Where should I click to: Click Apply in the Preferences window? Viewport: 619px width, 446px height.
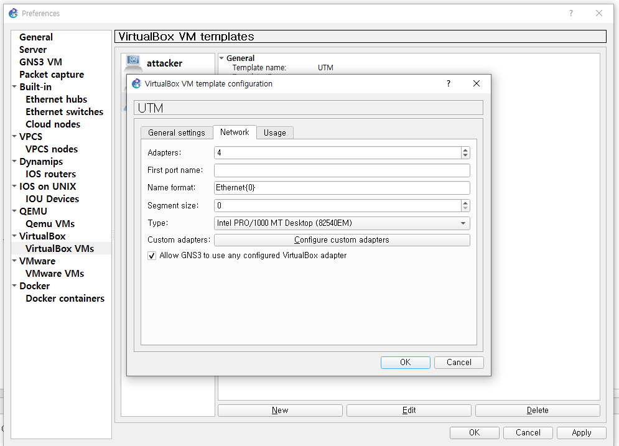582,432
